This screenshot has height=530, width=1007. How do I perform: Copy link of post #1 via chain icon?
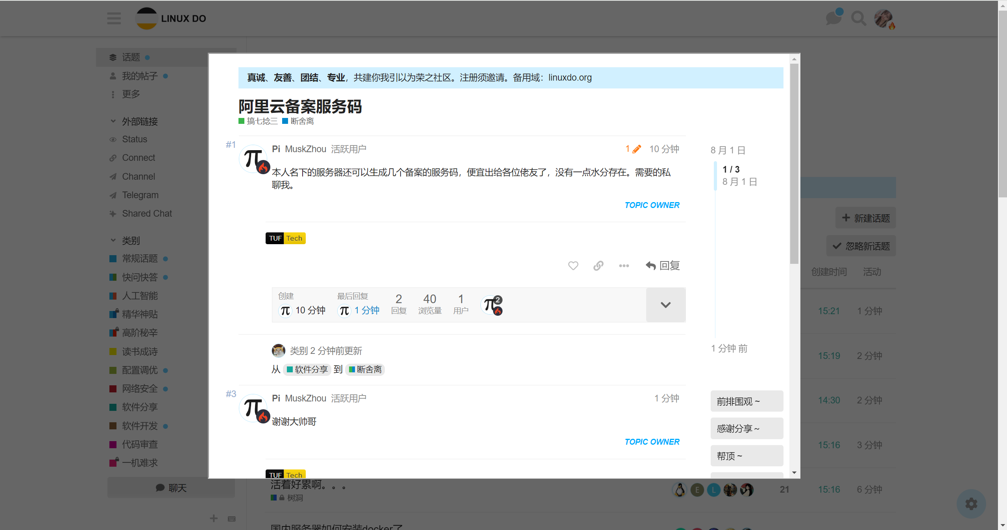598,266
